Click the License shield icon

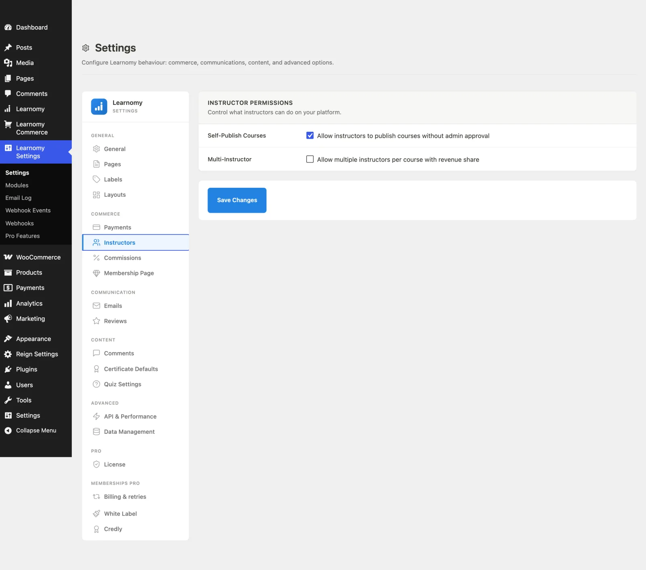pos(96,464)
